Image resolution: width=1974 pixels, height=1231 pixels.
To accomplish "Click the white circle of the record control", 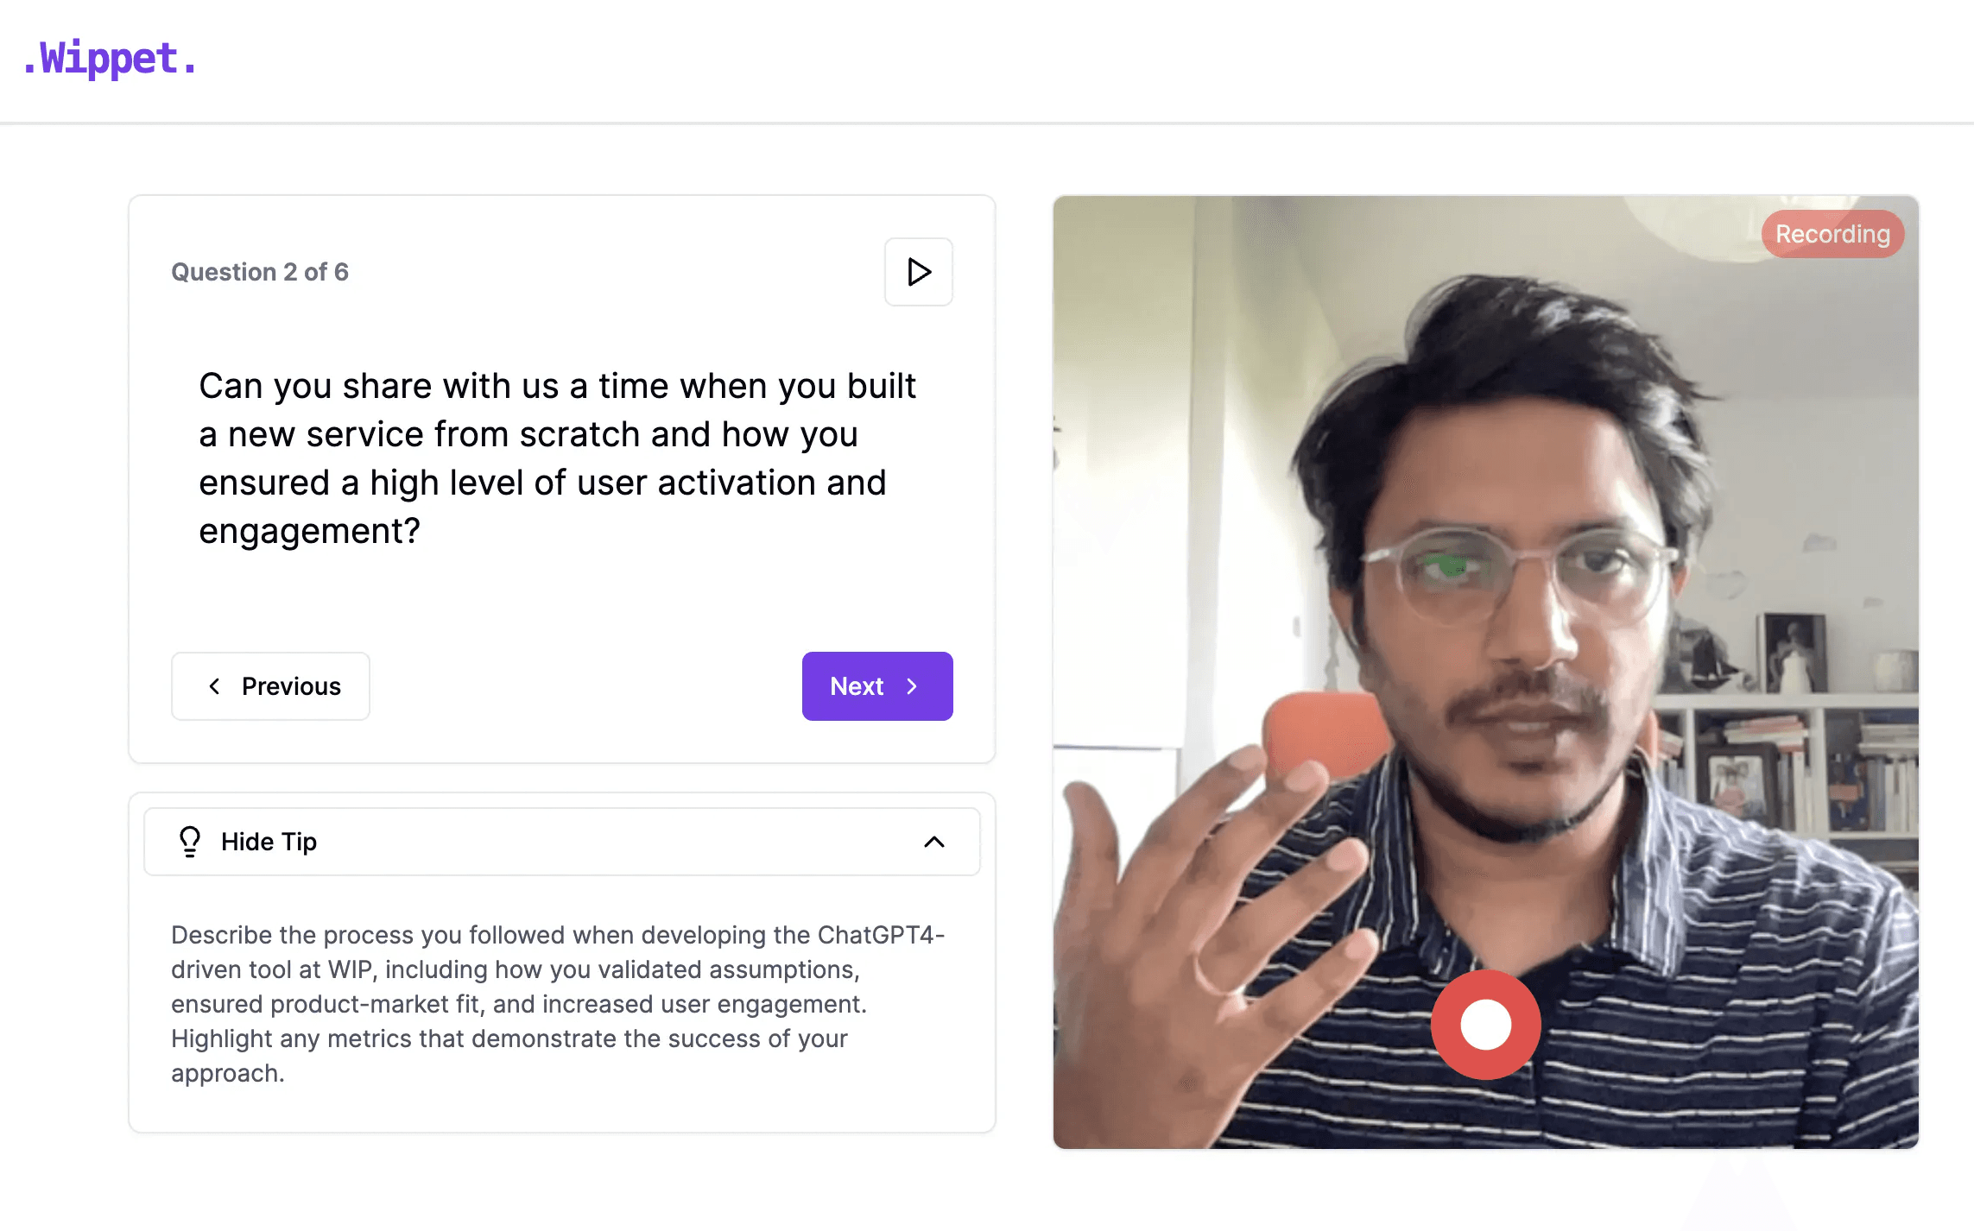I will click(1484, 1024).
